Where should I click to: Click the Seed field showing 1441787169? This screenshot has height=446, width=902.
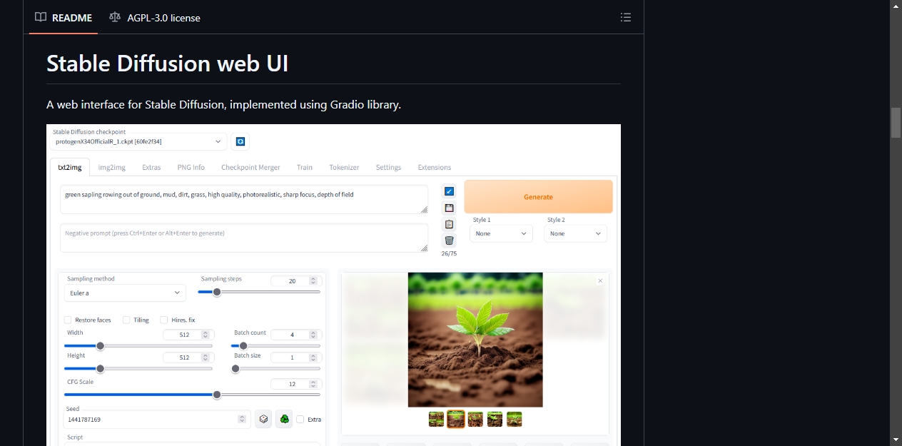pyautogui.click(x=156, y=419)
